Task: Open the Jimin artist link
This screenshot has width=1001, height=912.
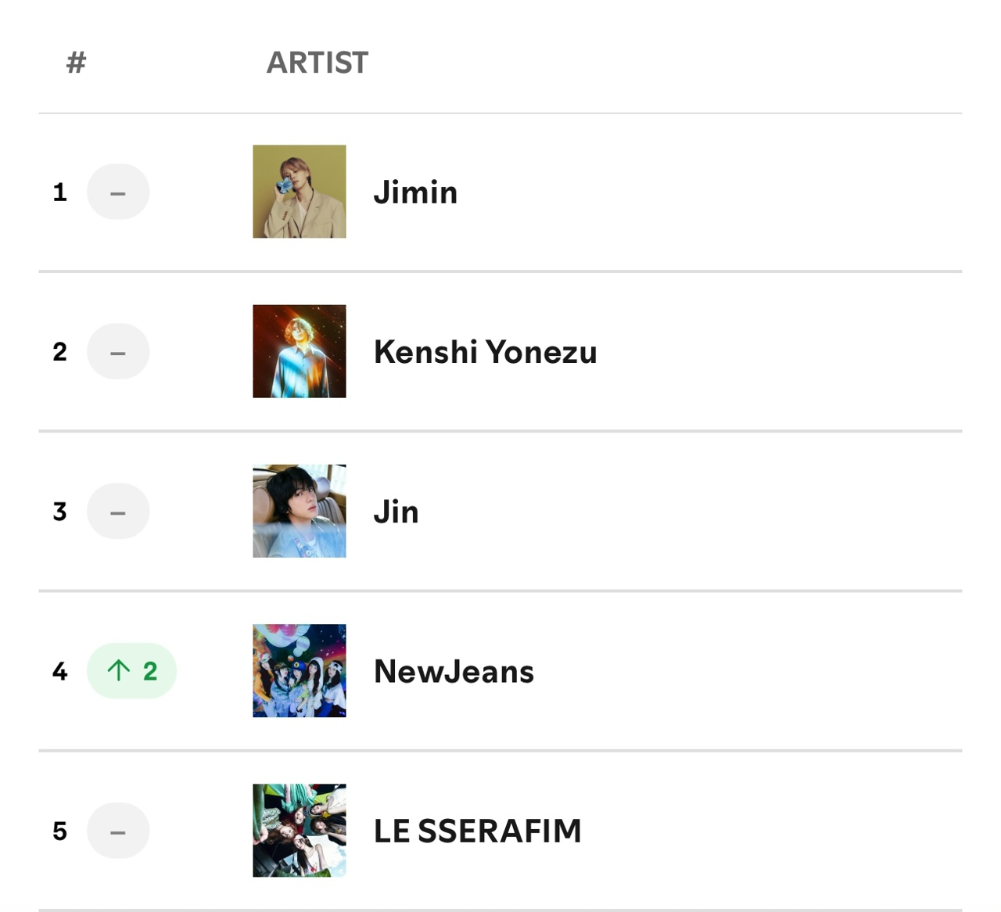Action: pyautogui.click(x=415, y=192)
